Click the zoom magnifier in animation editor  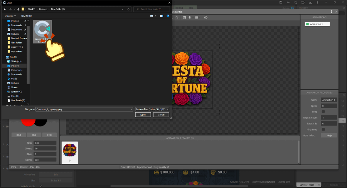coord(177,17)
